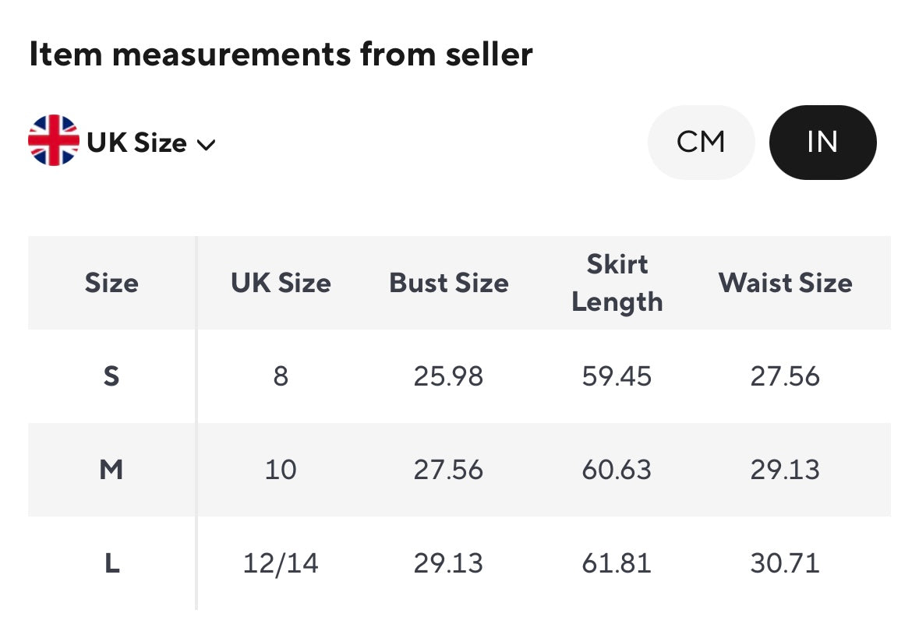Select the M size row label
The height and width of the screenshot is (617, 919).
click(x=111, y=470)
